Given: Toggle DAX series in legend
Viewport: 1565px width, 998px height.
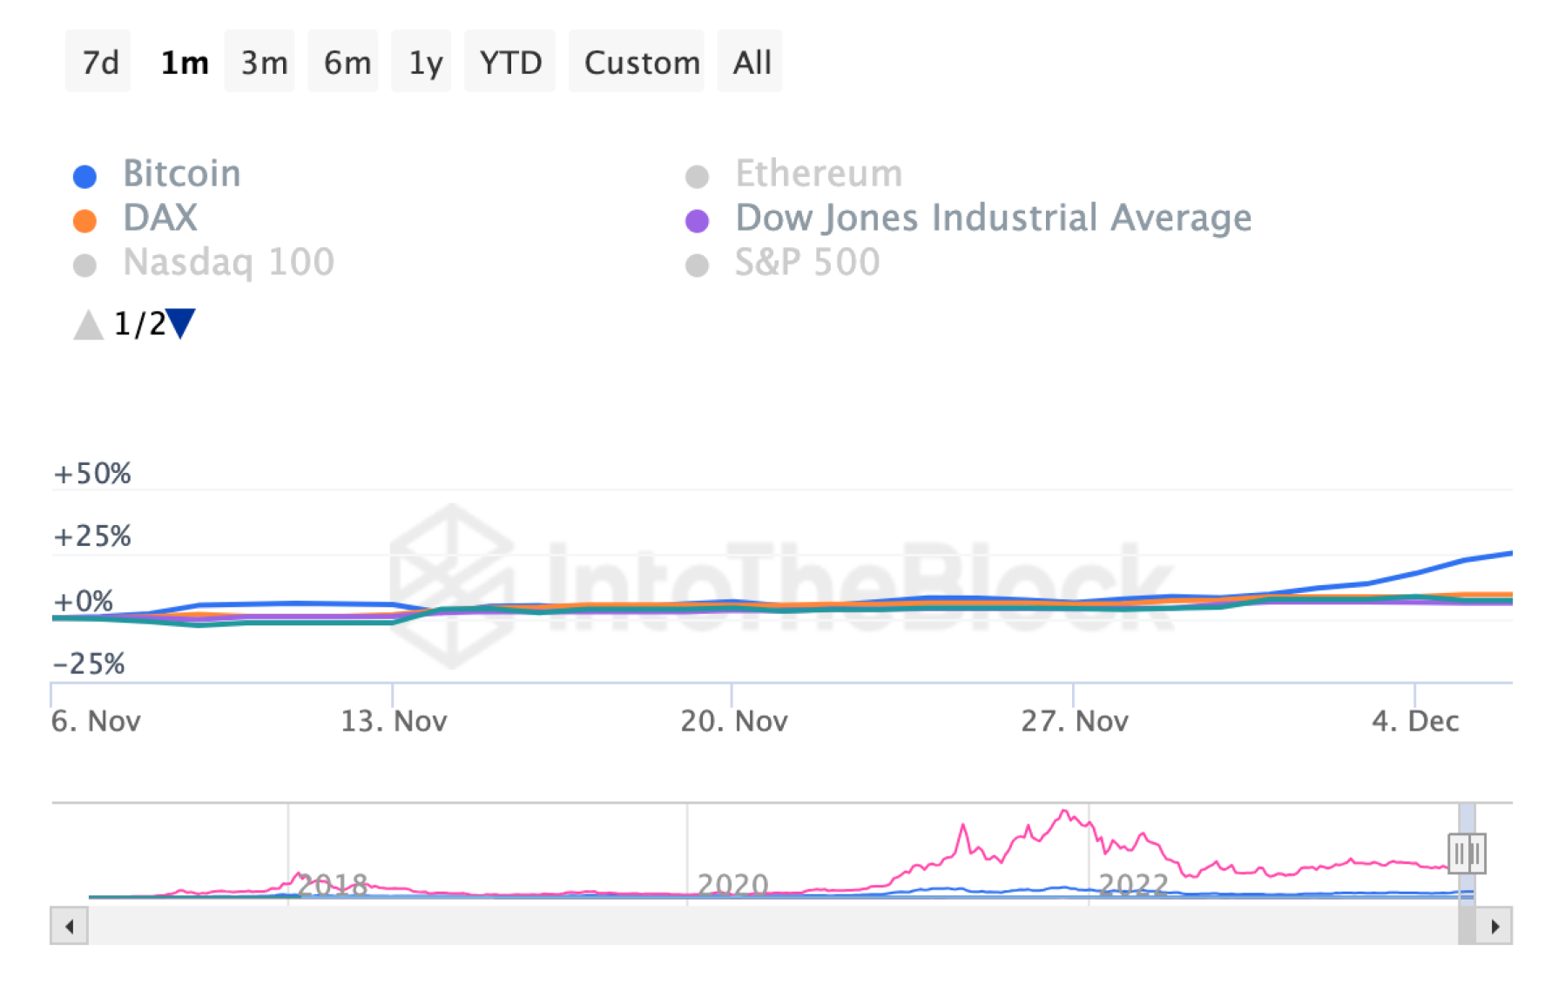Looking at the screenshot, I should 160,218.
